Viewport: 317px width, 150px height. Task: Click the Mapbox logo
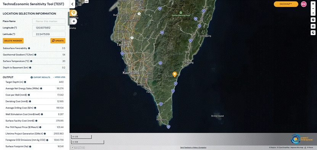click(78, 148)
